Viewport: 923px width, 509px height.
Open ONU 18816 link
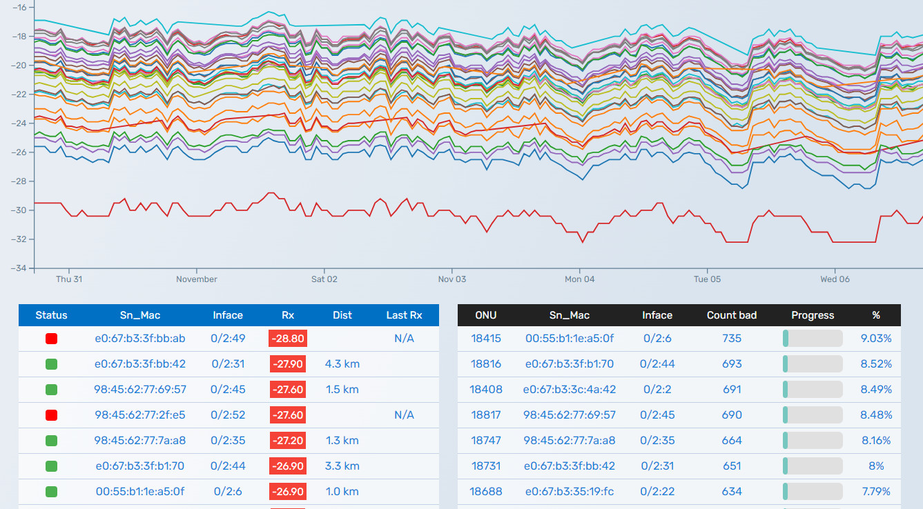click(x=486, y=364)
